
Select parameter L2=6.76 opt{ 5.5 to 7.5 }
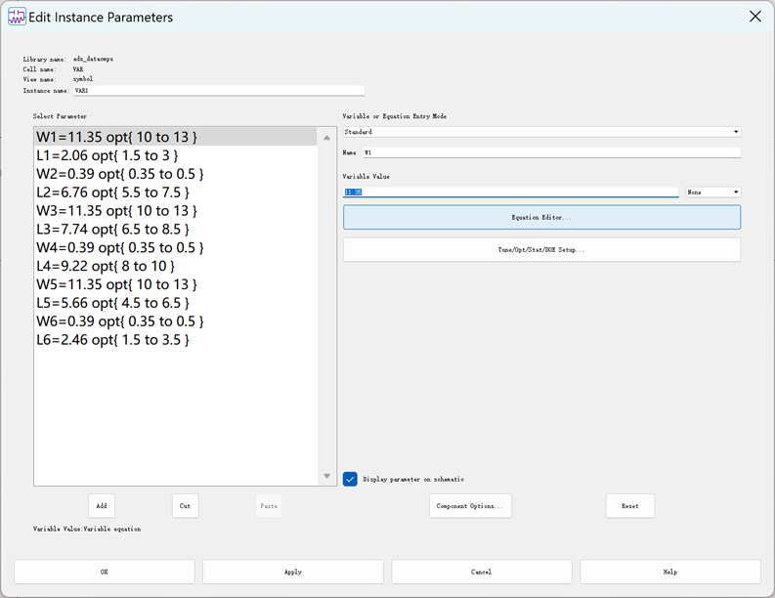pos(176,192)
